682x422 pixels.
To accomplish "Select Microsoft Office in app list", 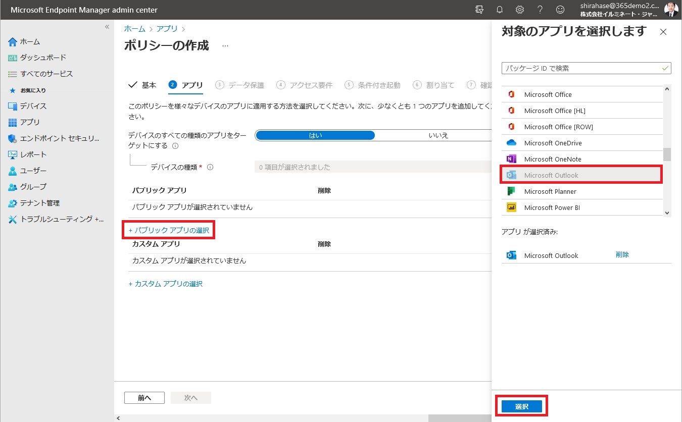I will [x=582, y=94].
